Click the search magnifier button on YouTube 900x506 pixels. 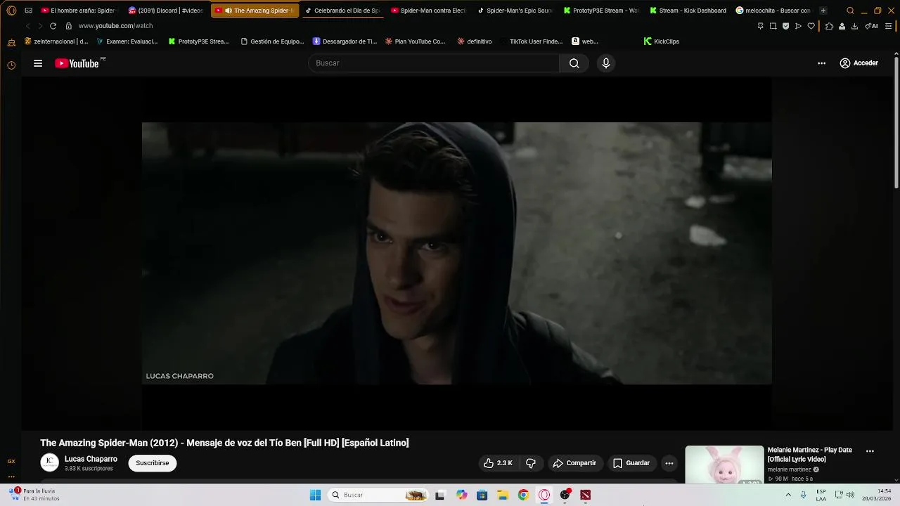pos(574,63)
